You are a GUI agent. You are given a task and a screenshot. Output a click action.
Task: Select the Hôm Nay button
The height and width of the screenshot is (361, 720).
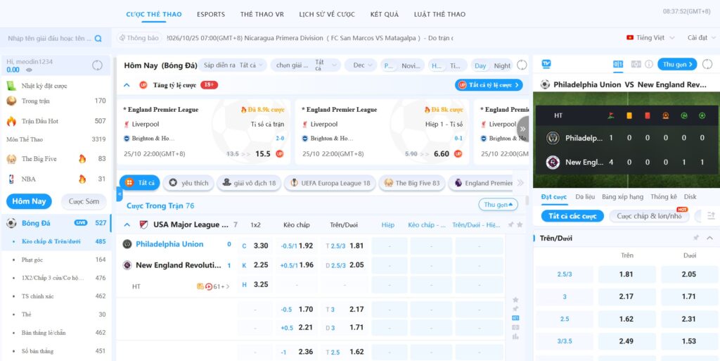click(29, 201)
